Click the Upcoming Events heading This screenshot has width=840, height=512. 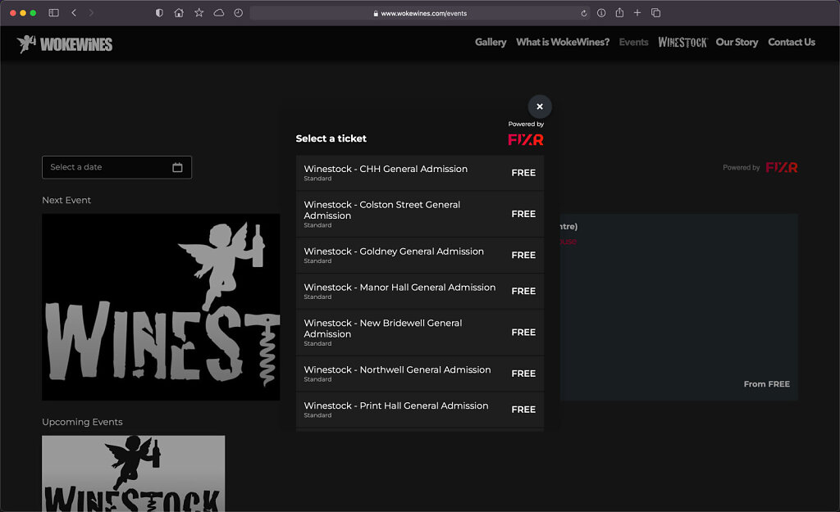coord(82,422)
